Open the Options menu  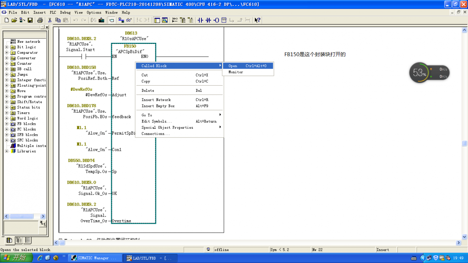[x=94, y=12]
